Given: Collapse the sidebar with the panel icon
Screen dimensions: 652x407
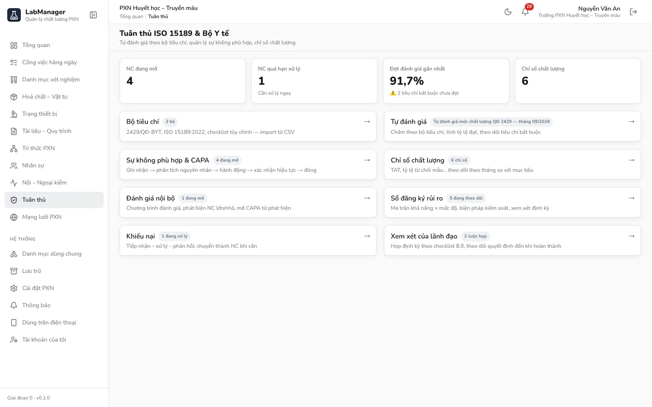Looking at the screenshot, I should click(93, 15).
